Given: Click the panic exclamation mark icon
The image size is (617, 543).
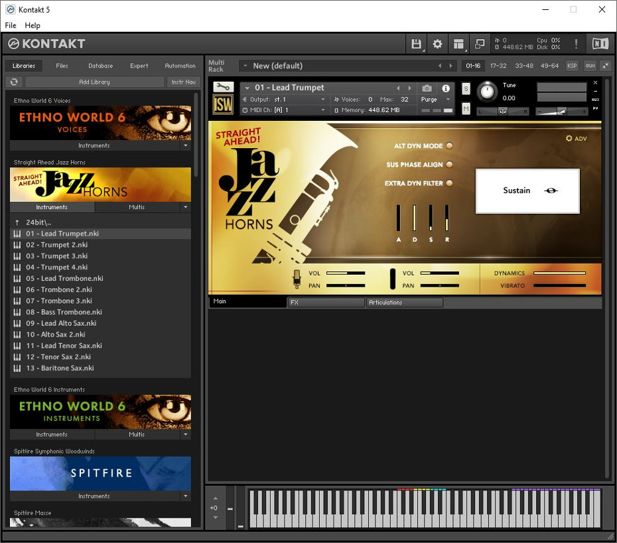Looking at the screenshot, I should coord(576,44).
